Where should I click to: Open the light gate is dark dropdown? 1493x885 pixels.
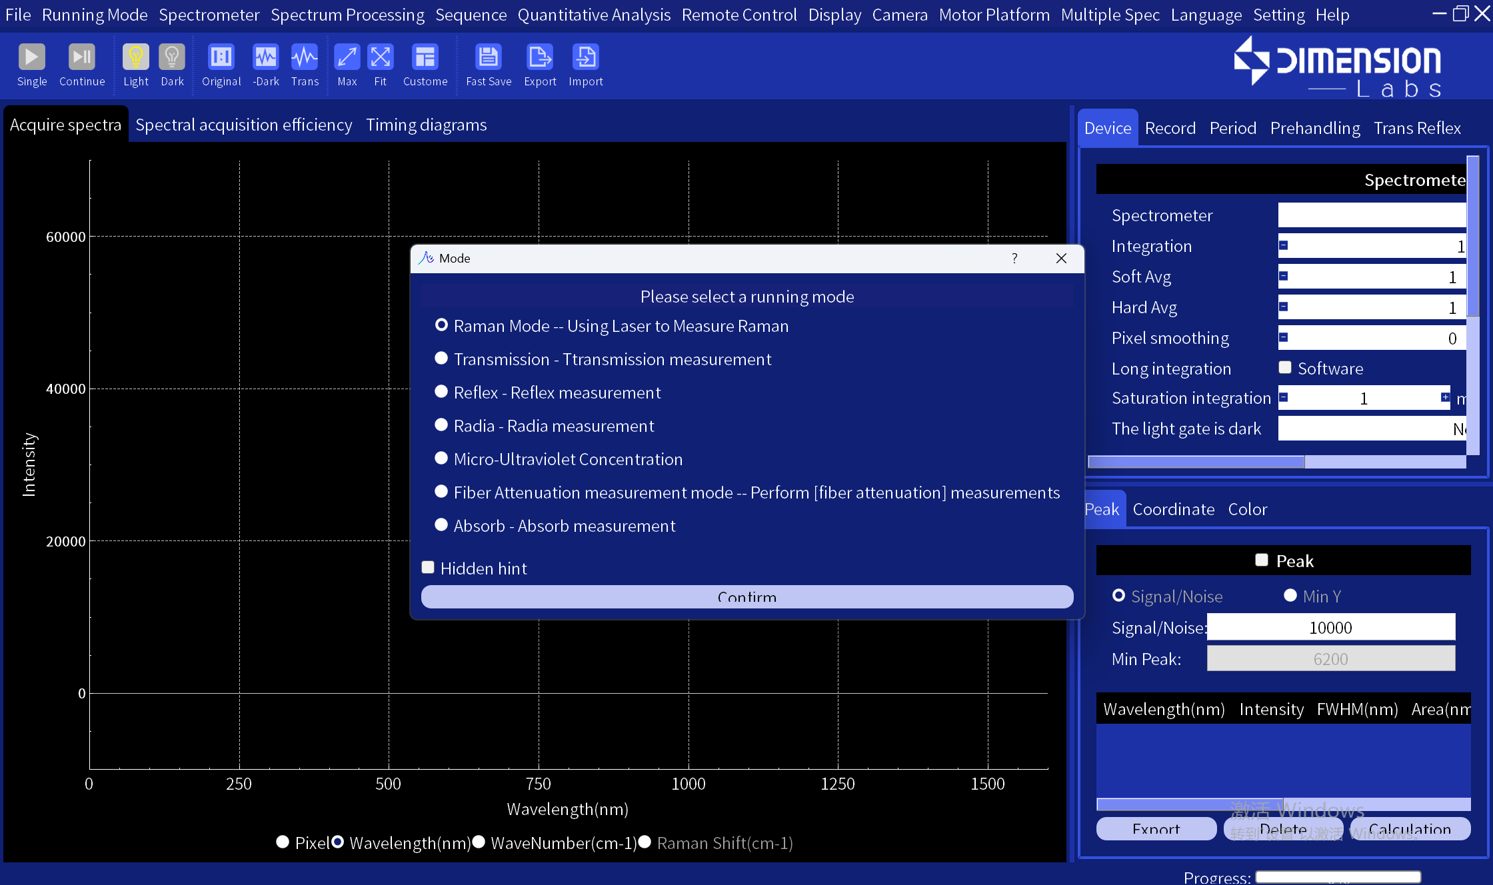[x=1370, y=429]
